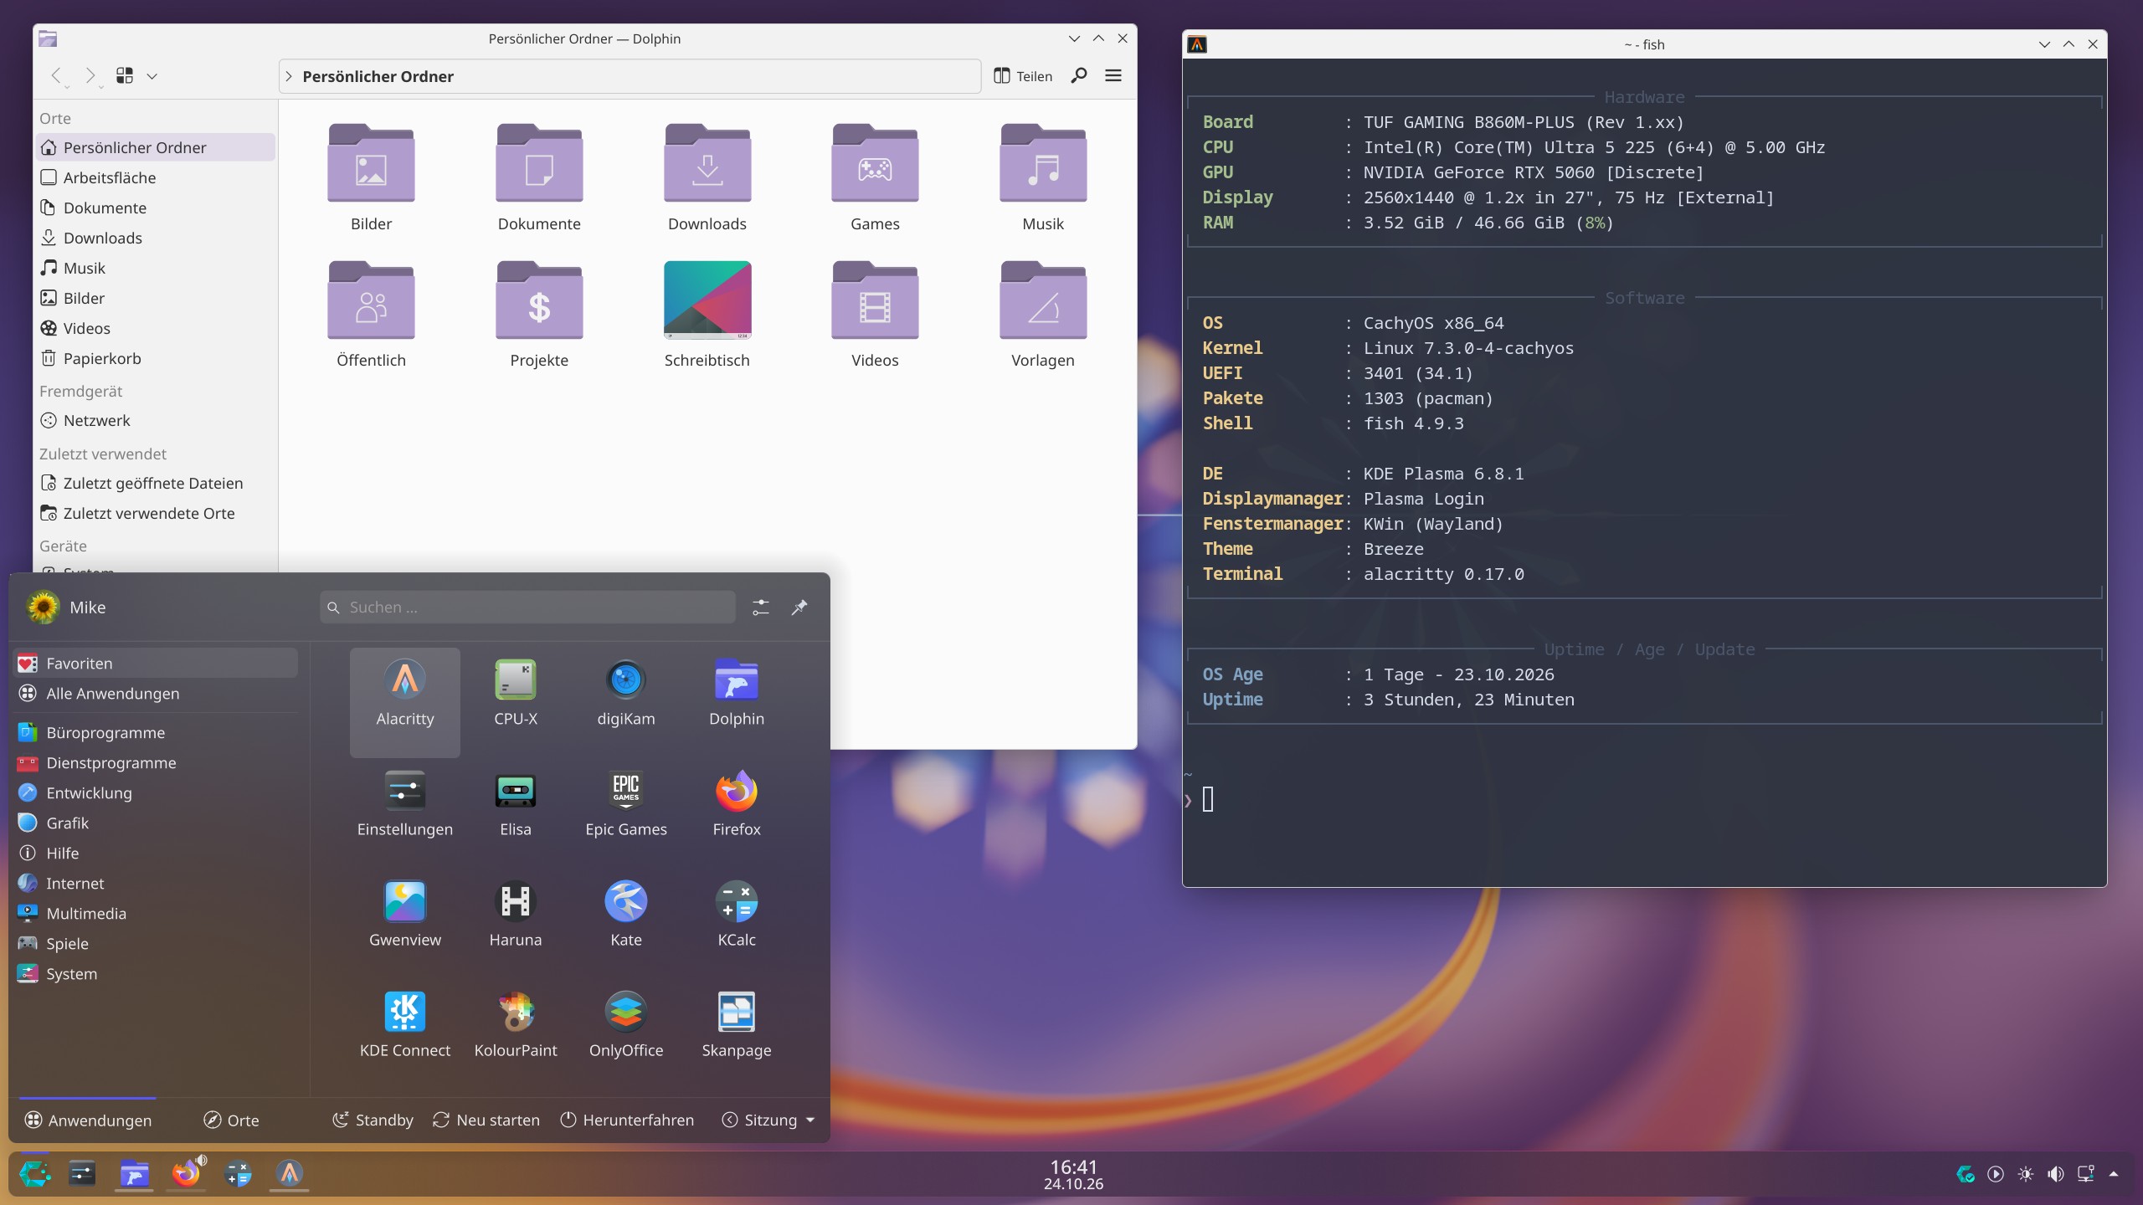Click the brightness icon in system tray
This screenshot has width=2143, height=1205.
pos(2026,1174)
